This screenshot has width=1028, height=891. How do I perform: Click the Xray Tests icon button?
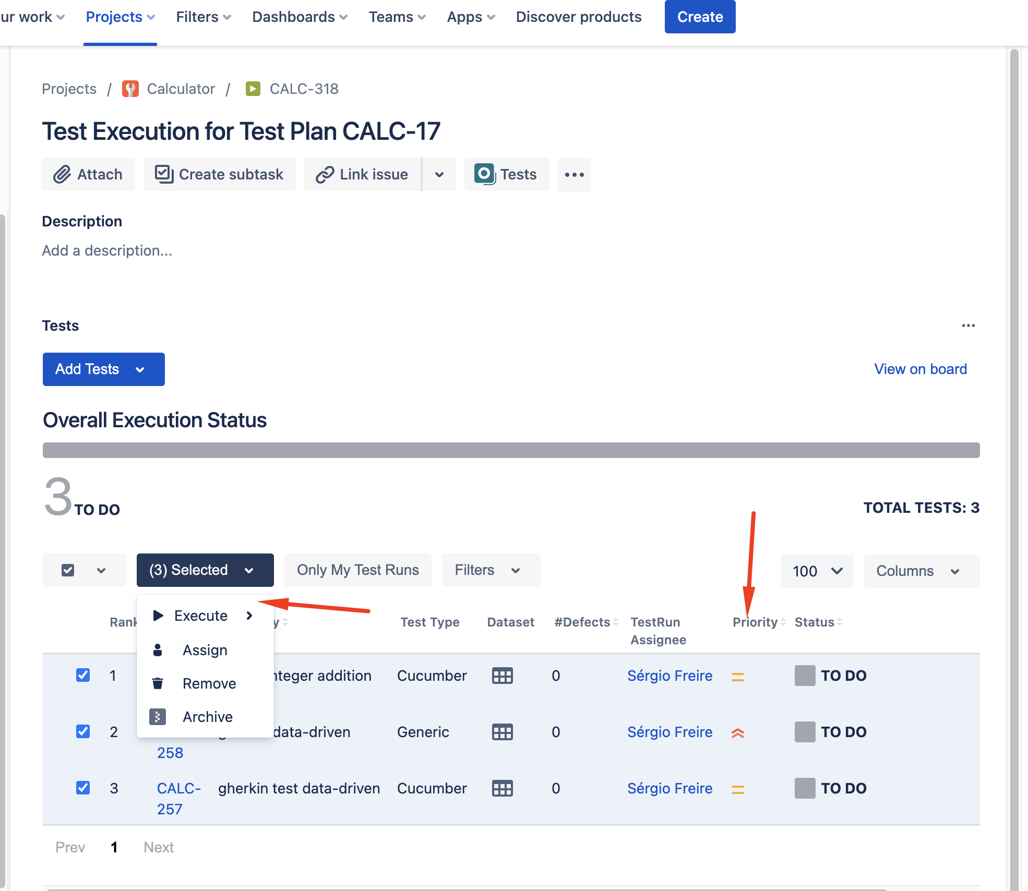click(485, 174)
